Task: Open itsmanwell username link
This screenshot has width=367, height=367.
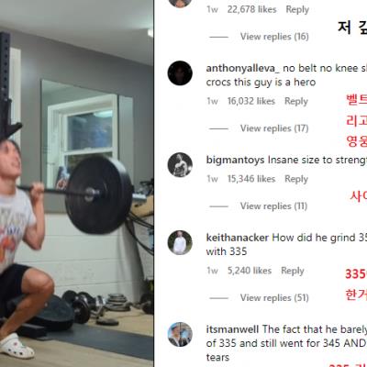Action: coord(232,329)
